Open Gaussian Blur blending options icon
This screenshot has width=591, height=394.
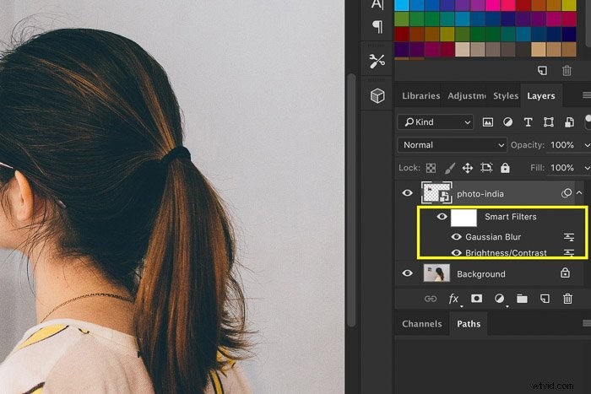point(569,237)
